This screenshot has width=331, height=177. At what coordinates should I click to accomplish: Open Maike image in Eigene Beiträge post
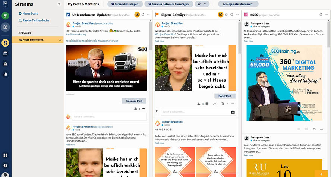(x=195, y=68)
